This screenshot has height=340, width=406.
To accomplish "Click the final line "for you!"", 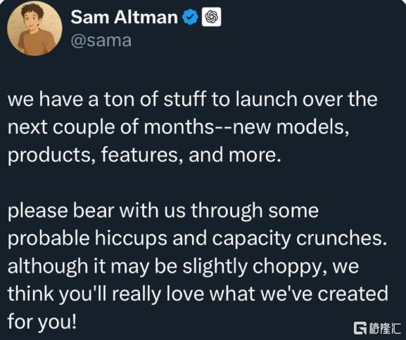I will (x=42, y=322).
